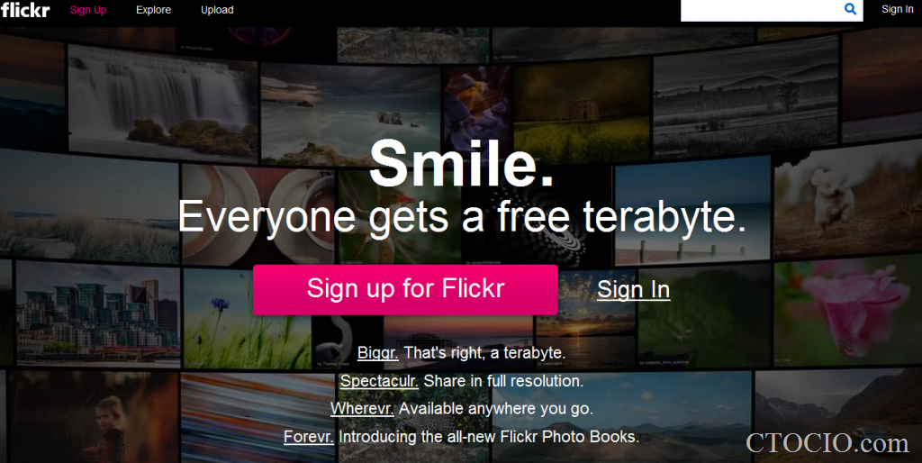Click the magnifying glass search icon

[x=850, y=9]
